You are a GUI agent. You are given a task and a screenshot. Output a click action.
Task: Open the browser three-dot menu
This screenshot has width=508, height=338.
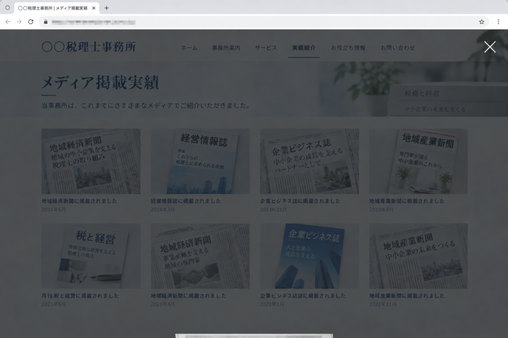coord(498,22)
